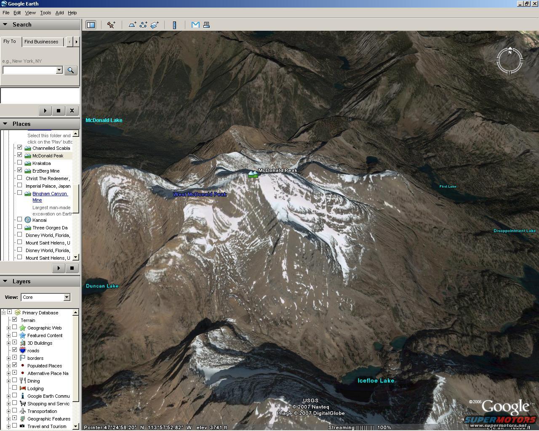
Task: Open the Tools menu
Action: click(x=45, y=13)
